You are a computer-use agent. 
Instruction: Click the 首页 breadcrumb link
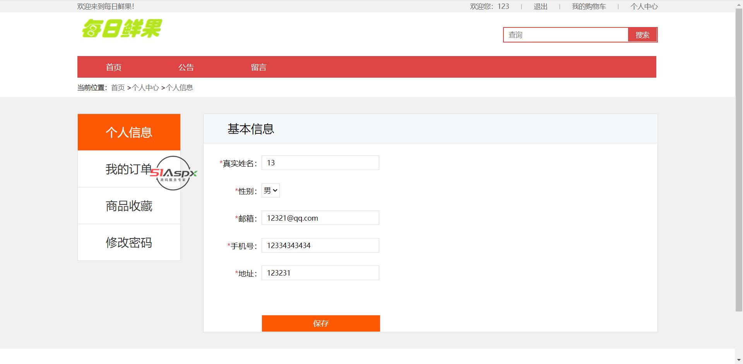pos(118,88)
